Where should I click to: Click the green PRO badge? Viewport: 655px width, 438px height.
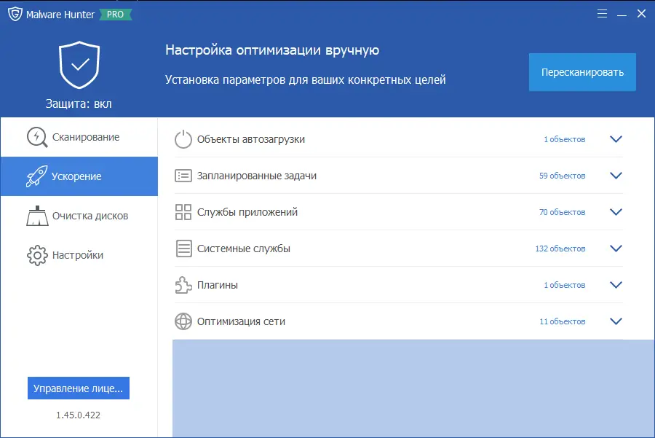(113, 13)
